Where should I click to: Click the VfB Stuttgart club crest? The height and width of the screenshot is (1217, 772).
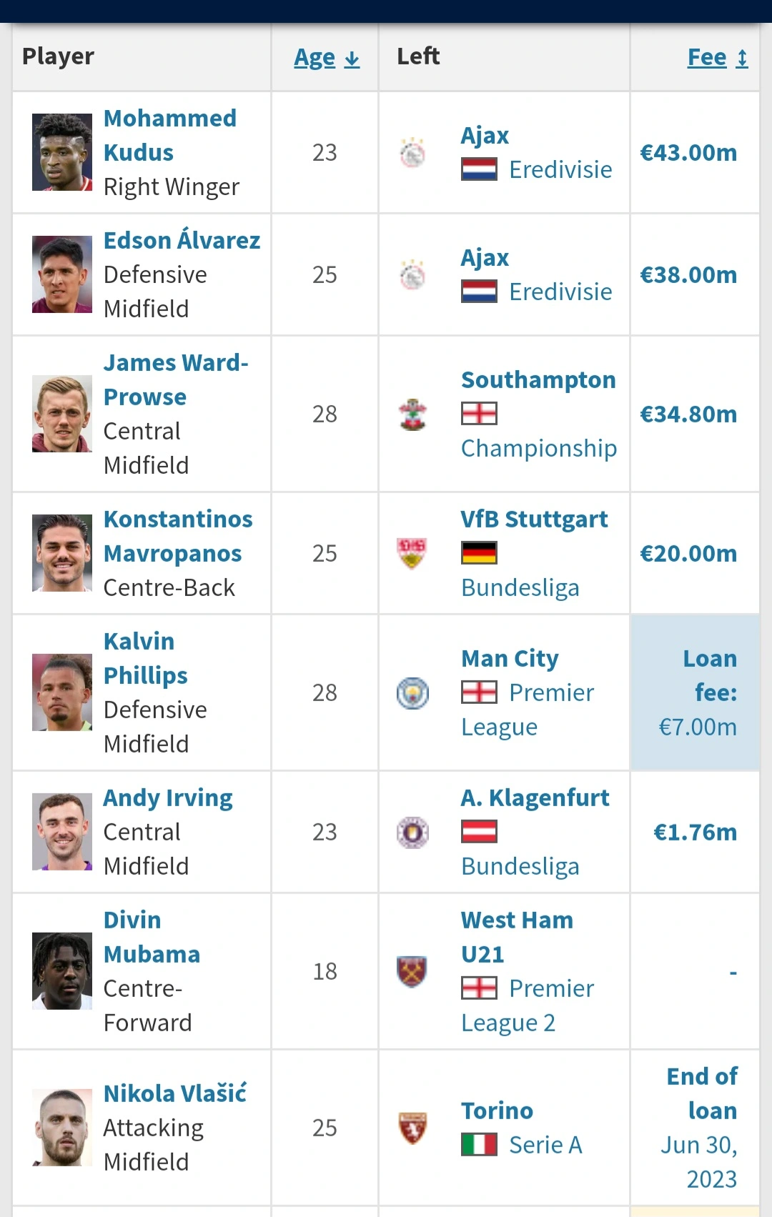click(412, 553)
